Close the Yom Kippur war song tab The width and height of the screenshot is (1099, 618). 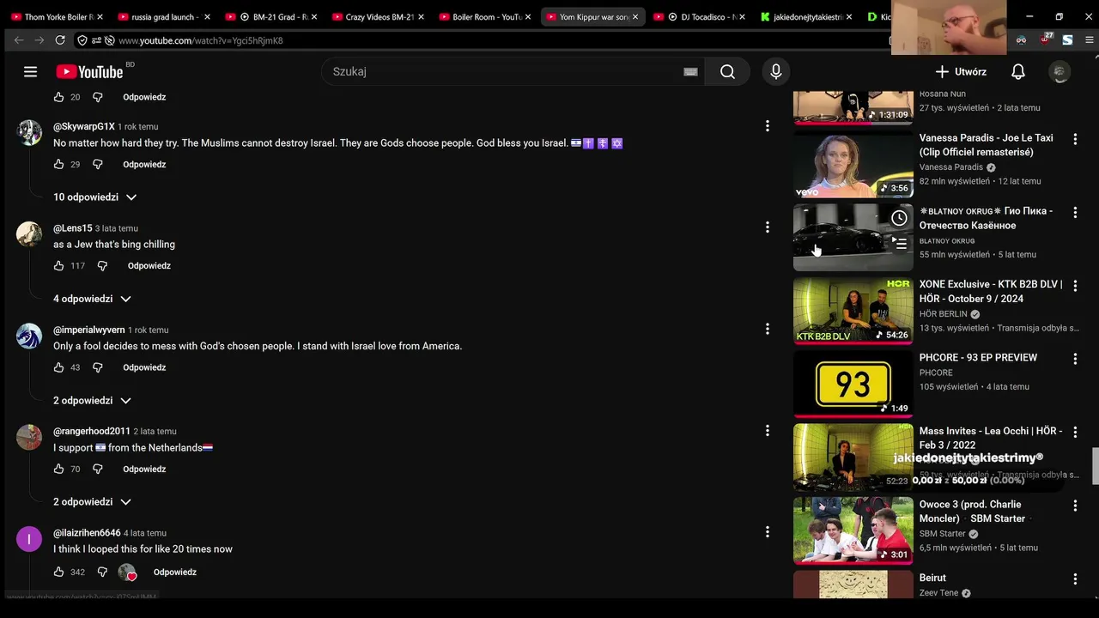pyautogui.click(x=635, y=17)
